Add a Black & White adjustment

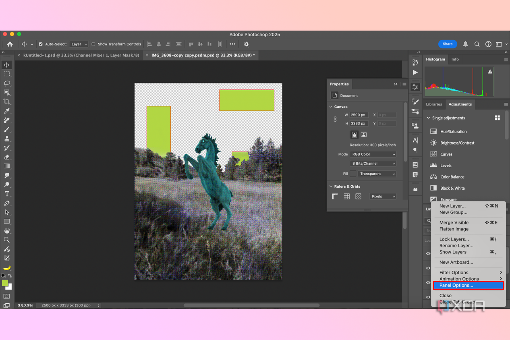[x=447, y=188]
